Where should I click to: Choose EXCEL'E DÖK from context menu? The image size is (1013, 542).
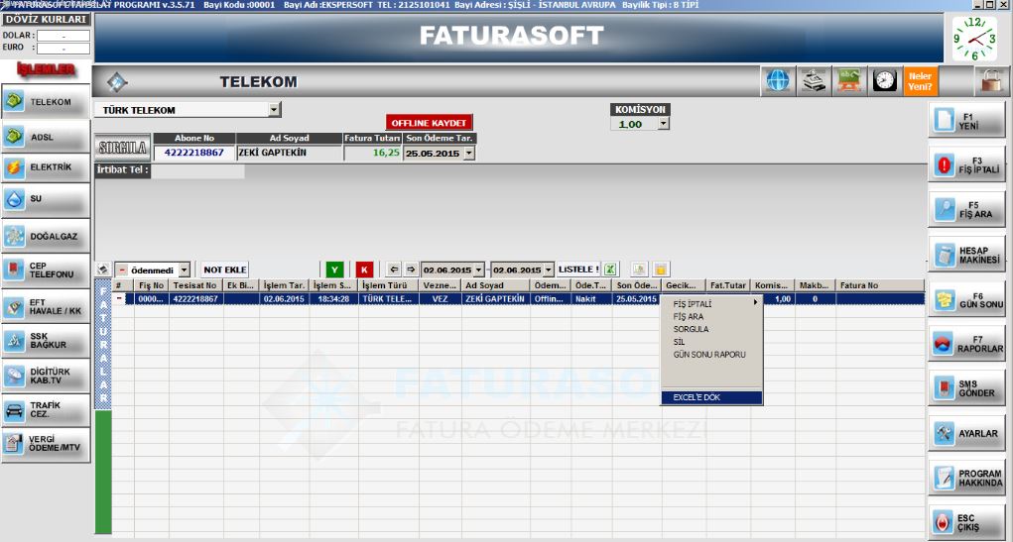tap(712, 397)
